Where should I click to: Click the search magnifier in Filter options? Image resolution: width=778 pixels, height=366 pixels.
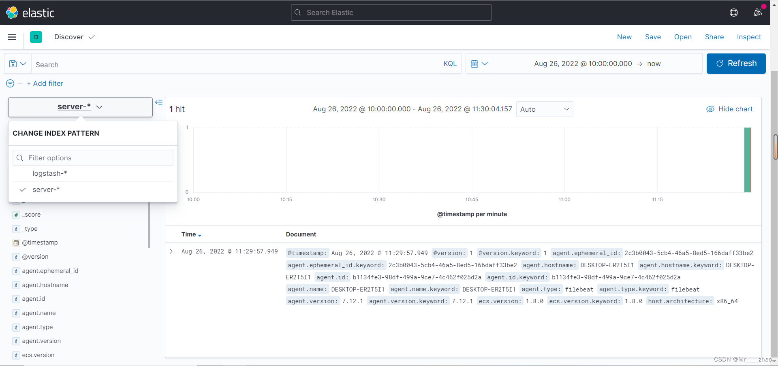[x=20, y=158]
